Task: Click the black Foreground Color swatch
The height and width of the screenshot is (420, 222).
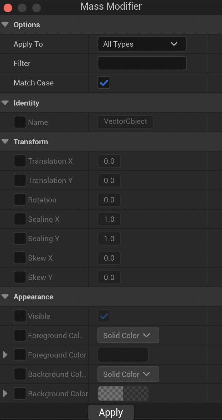Action: pyautogui.click(x=123, y=355)
